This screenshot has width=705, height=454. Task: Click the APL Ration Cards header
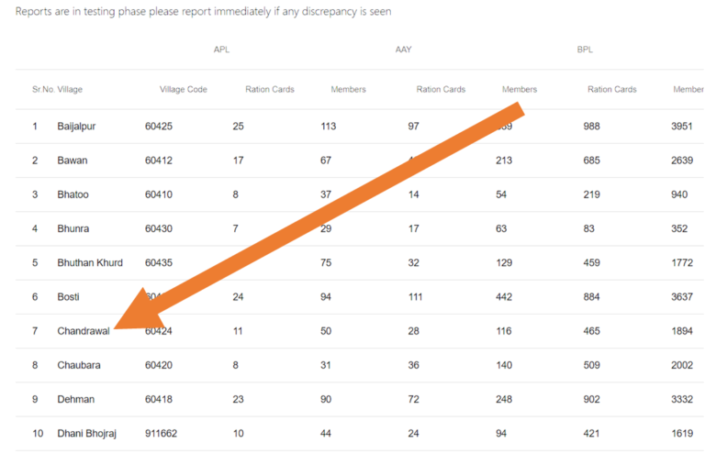click(x=270, y=89)
